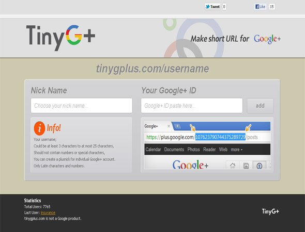Click the 'Your Google+ ID' label
The width and height of the screenshot is (305, 232).
[x=169, y=91]
